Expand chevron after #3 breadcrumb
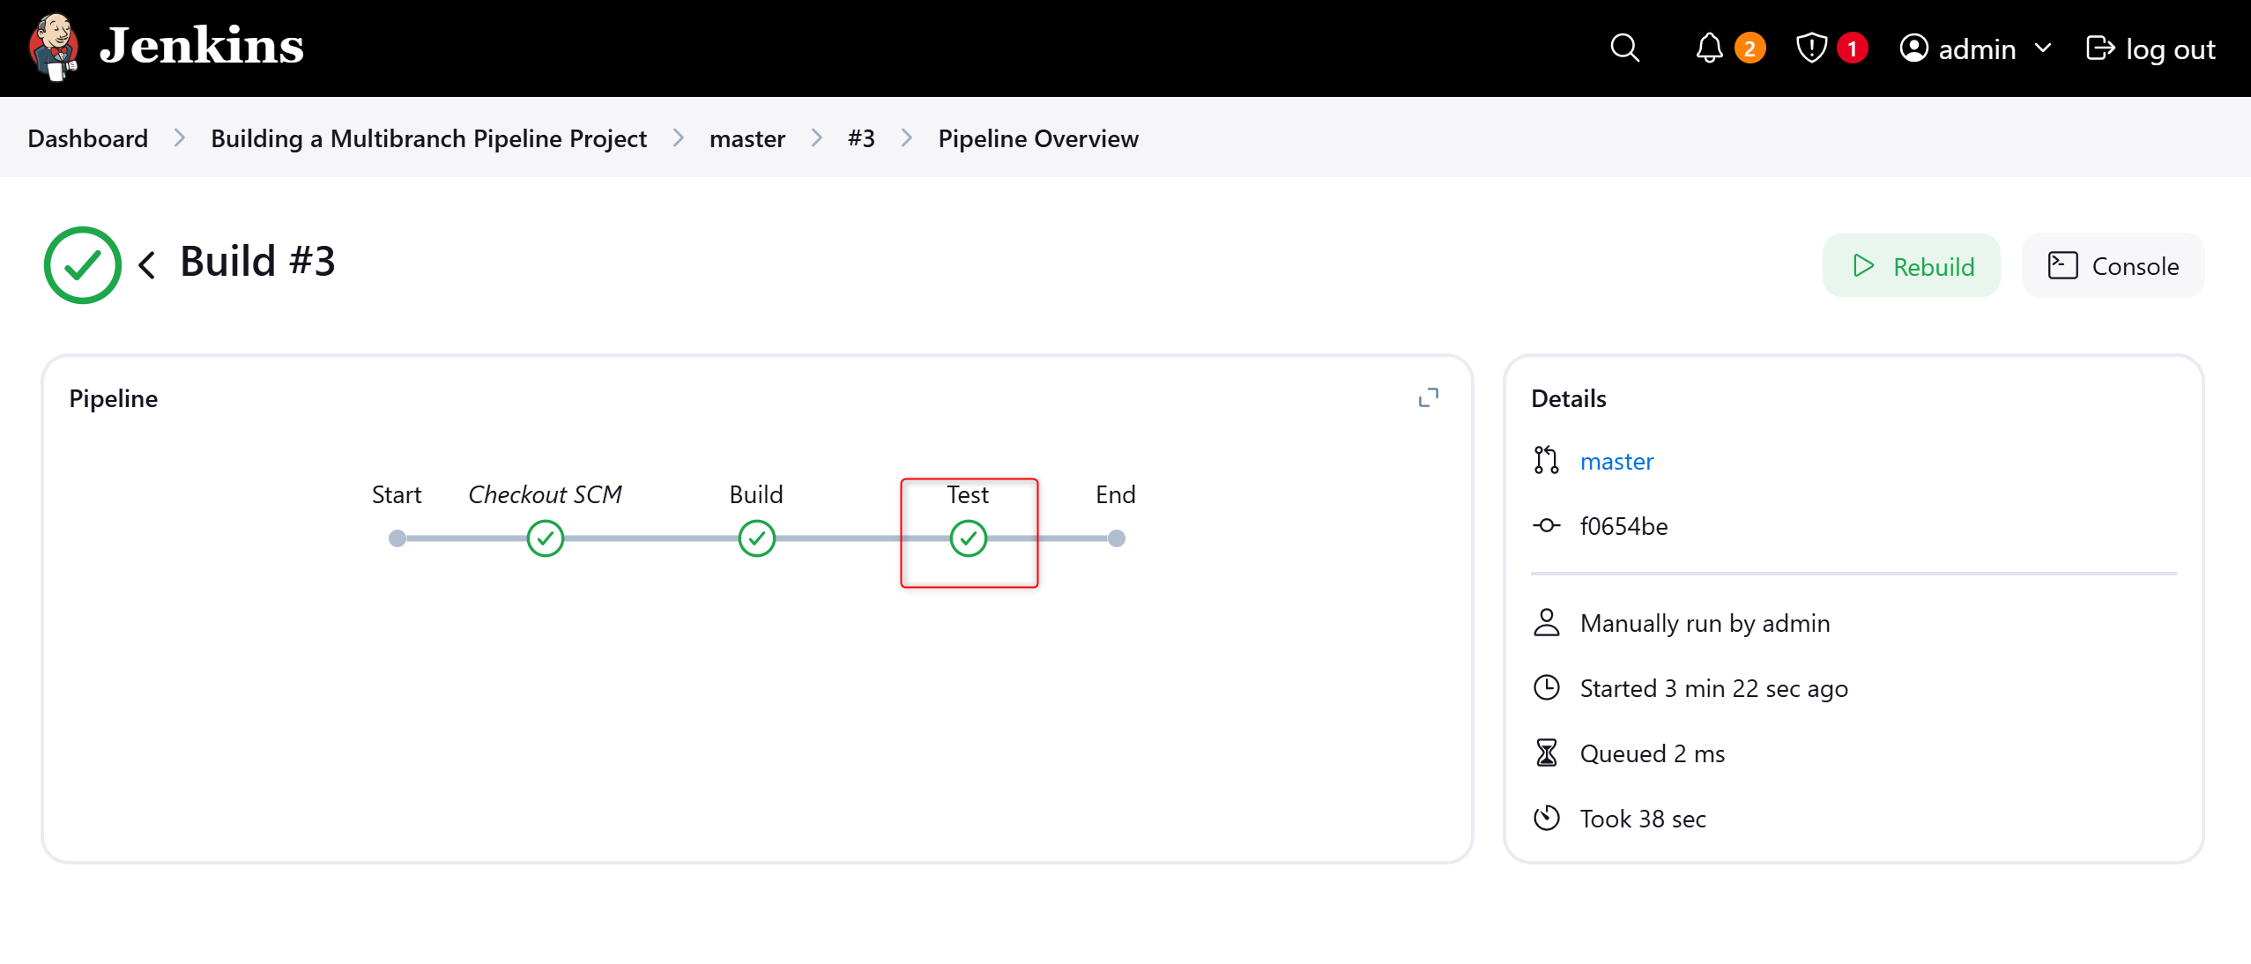The image size is (2251, 964). 906,138
